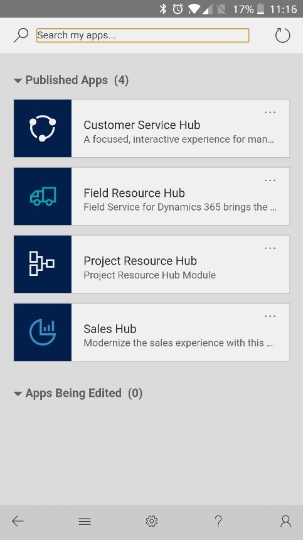Launch the Sales Hub app title
This screenshot has width=303, height=540.
pyautogui.click(x=110, y=329)
